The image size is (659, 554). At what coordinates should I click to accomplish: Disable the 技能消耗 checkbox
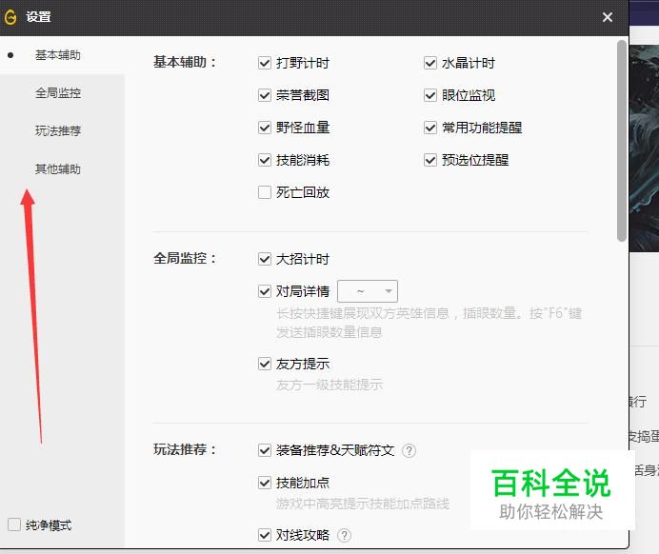point(265,160)
